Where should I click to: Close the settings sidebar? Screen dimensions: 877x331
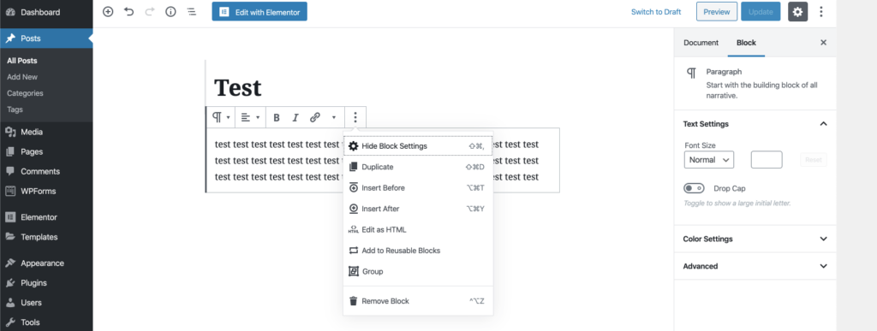click(x=823, y=43)
